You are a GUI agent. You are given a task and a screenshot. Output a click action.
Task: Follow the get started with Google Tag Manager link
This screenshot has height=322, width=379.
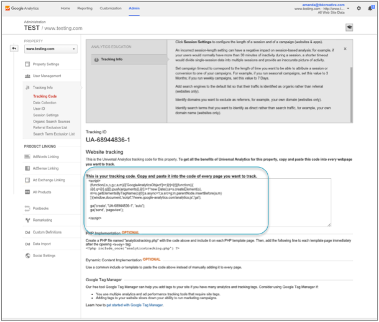[x=135, y=305]
